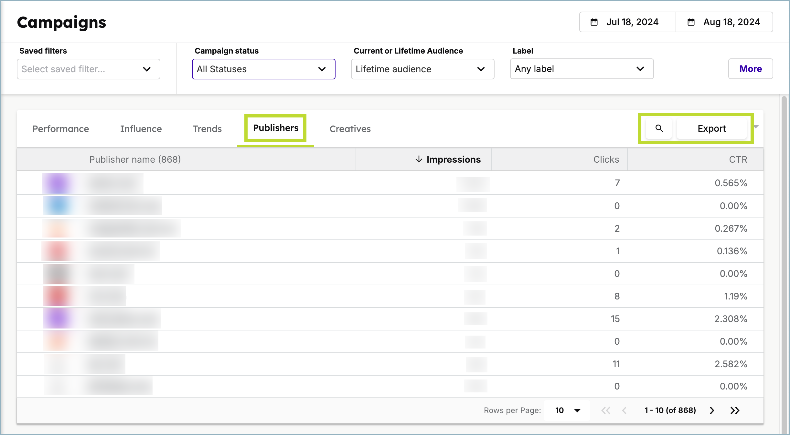This screenshot has width=790, height=435.
Task: Select the CTR value 2.308%
Action: 731,319
